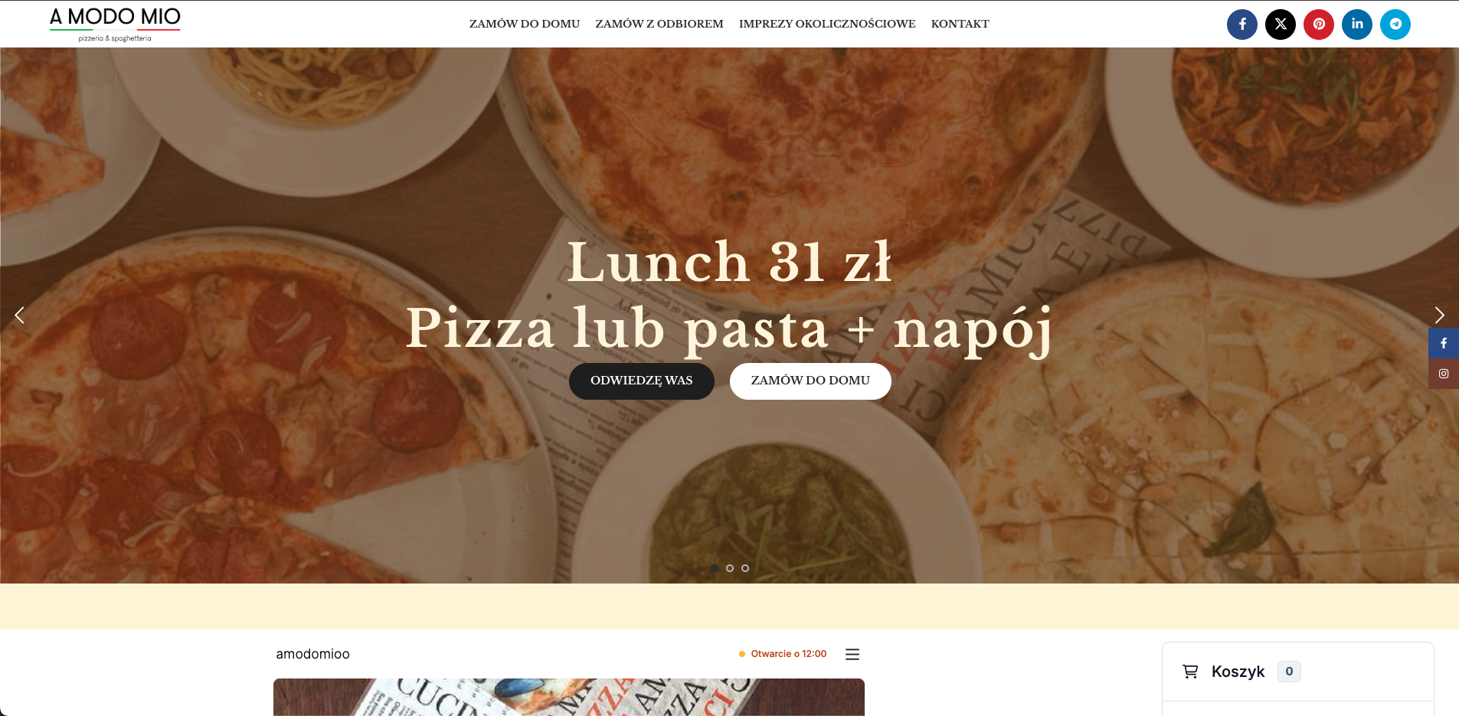Click the white Zamów do domu button
1459x716 pixels.
(x=810, y=381)
